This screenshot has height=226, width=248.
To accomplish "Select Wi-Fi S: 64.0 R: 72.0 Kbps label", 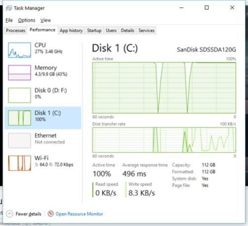I will click(x=54, y=161).
